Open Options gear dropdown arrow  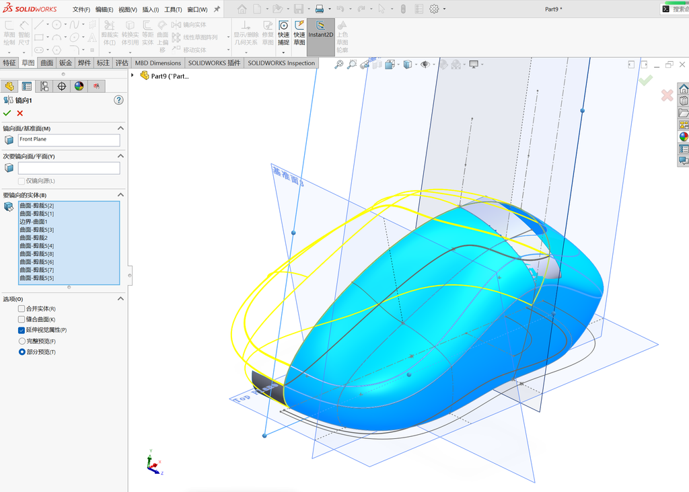[x=444, y=9]
